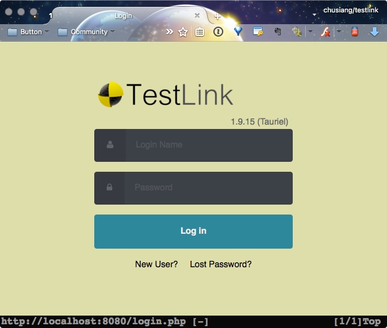
Task: Click the red canister toolbar icon
Action: pos(355,32)
